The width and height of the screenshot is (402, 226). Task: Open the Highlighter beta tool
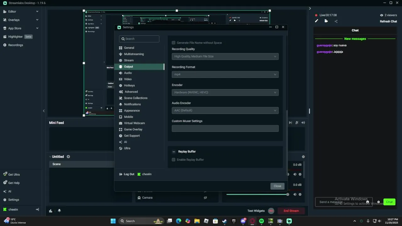(x=18, y=37)
